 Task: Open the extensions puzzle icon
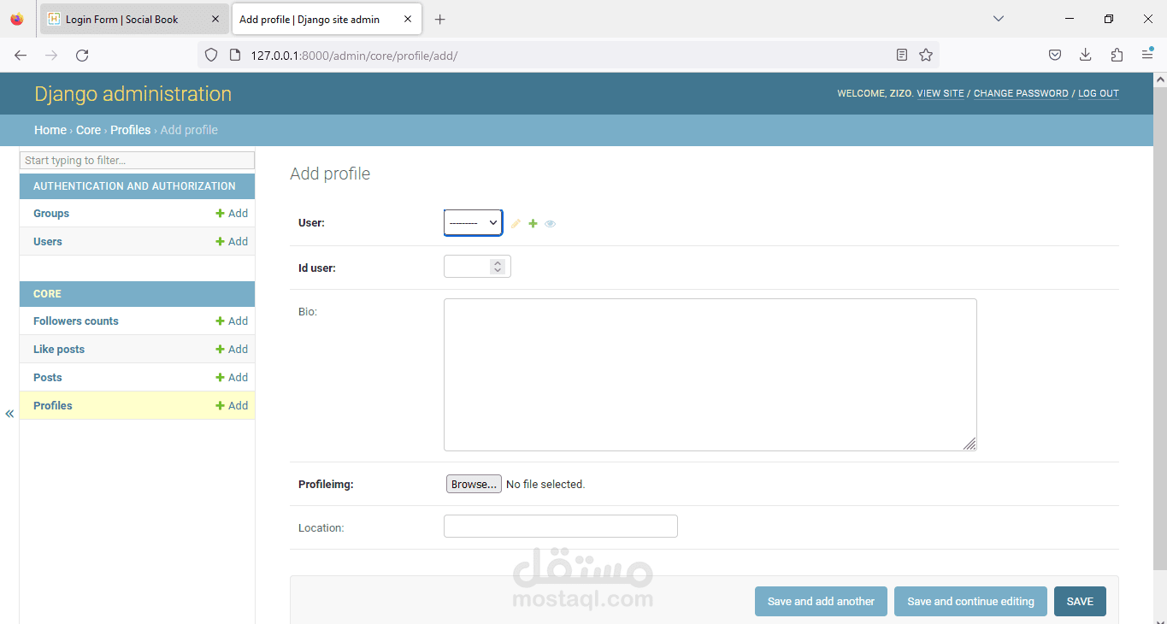pyautogui.click(x=1117, y=56)
